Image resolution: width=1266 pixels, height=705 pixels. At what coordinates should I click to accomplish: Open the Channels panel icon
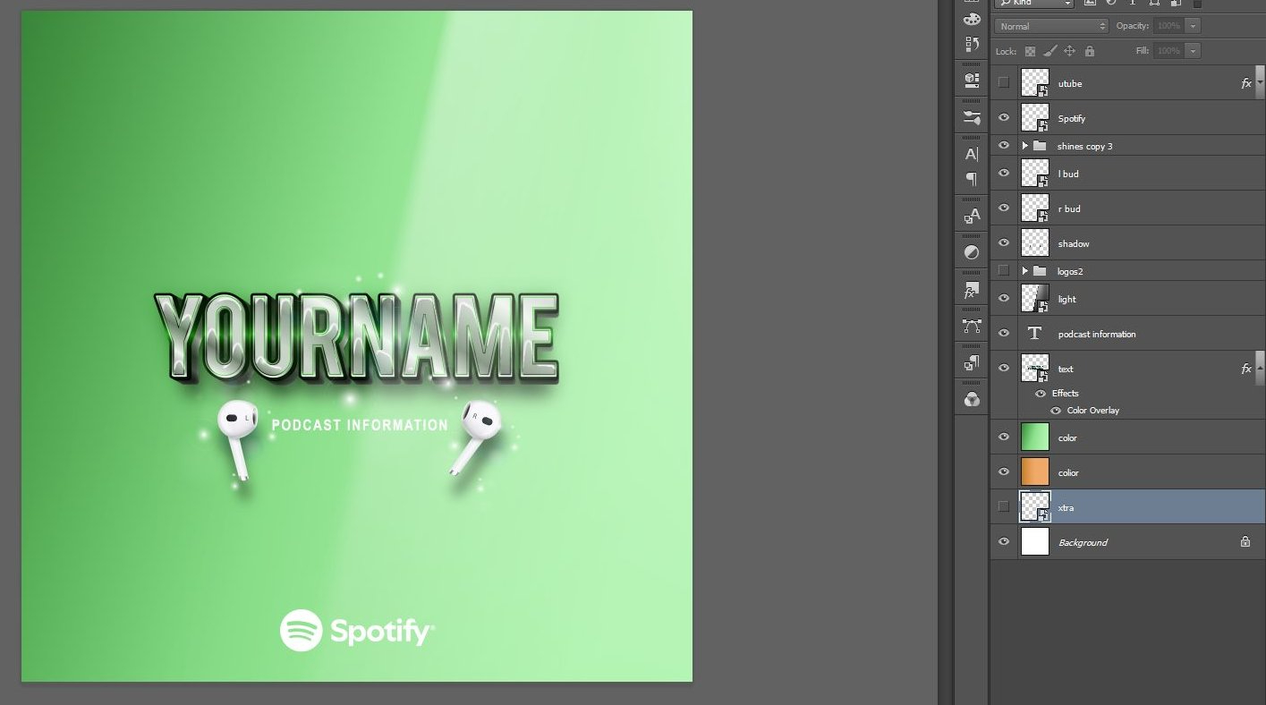pyautogui.click(x=972, y=399)
